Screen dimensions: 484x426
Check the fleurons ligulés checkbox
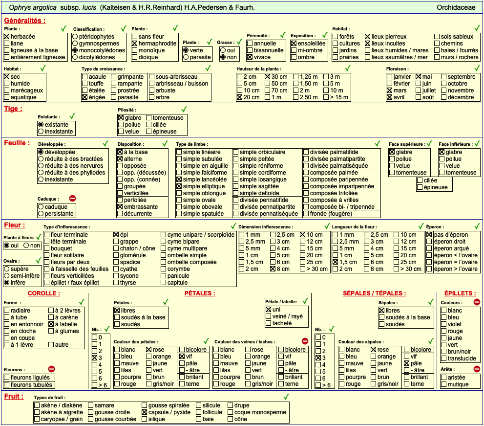coord(7,378)
